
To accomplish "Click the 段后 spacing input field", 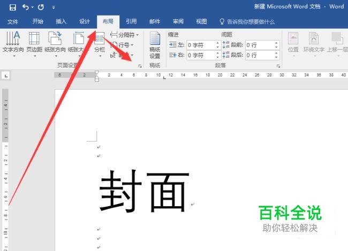I will (260, 55).
